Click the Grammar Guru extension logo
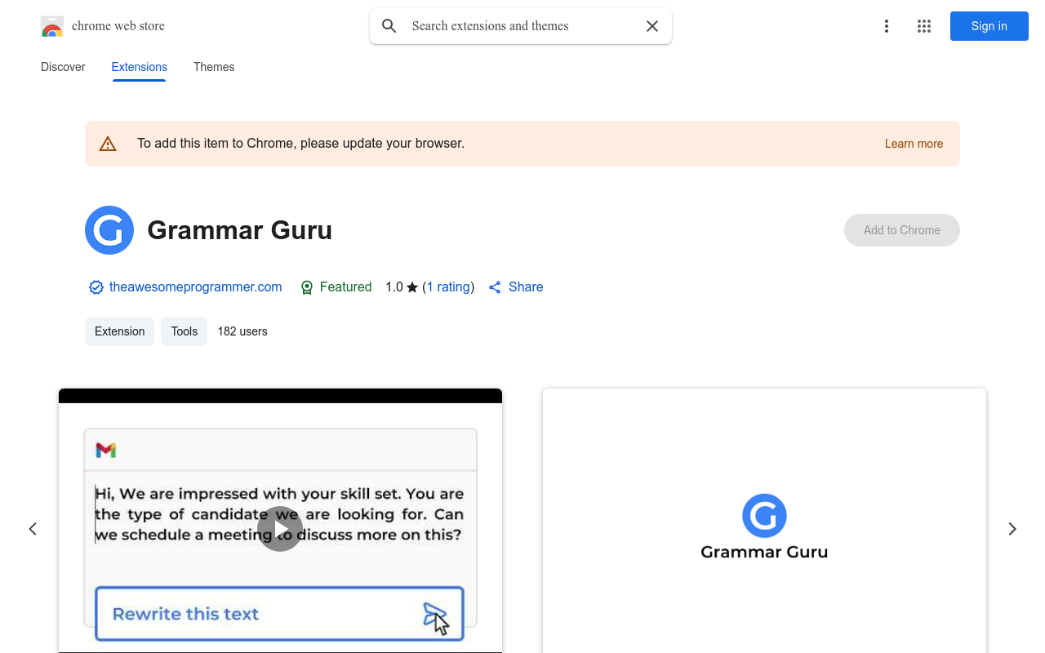1045x653 pixels. pos(109,230)
